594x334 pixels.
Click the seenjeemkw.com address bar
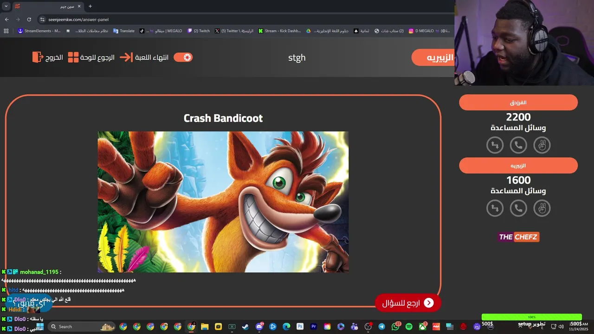pyautogui.click(x=246, y=19)
